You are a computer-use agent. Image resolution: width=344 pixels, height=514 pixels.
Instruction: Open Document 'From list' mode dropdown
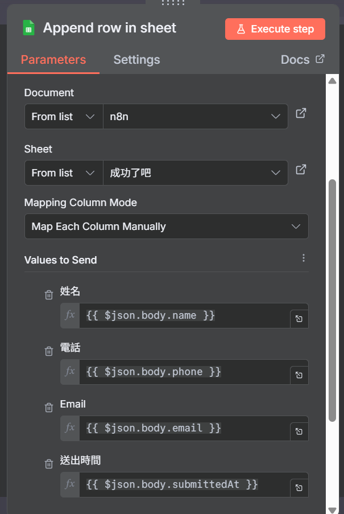click(x=63, y=116)
